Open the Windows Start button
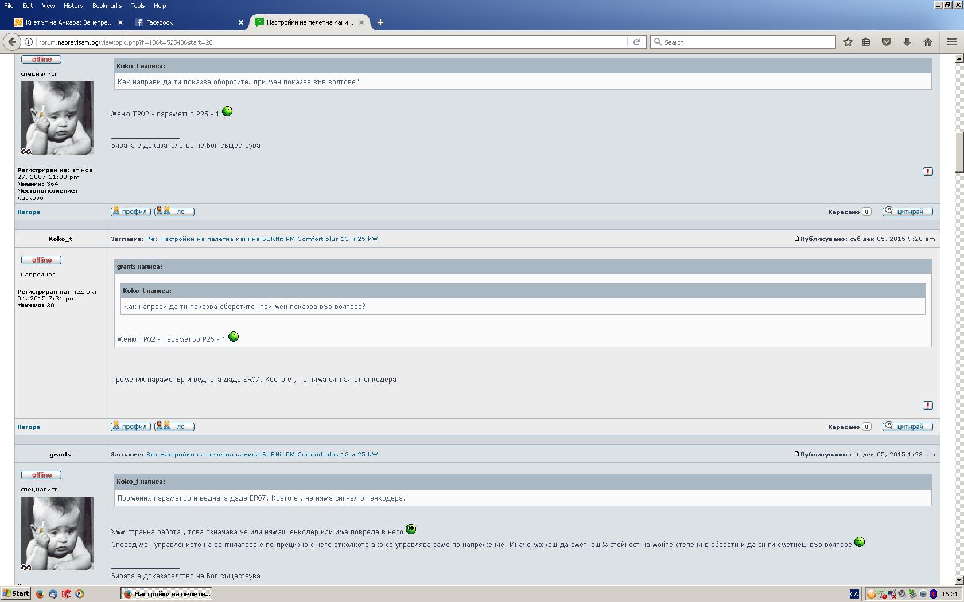This screenshot has height=602, width=964. click(16, 593)
